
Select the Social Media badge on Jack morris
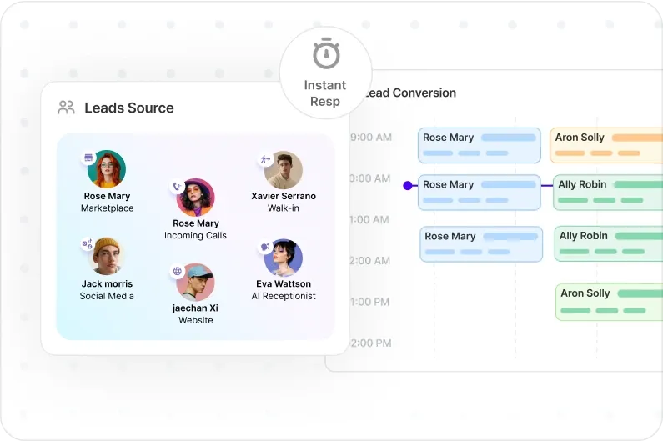(87, 245)
